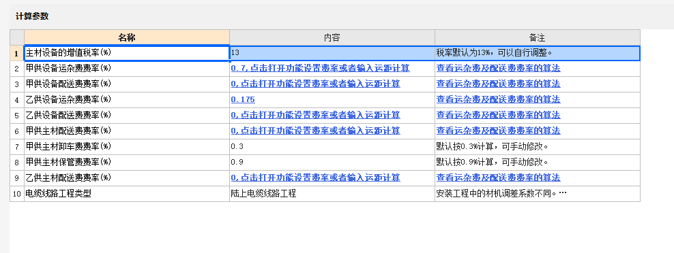
Task: Click the 陆上电缆线路工程 value cell
Action: click(x=332, y=193)
